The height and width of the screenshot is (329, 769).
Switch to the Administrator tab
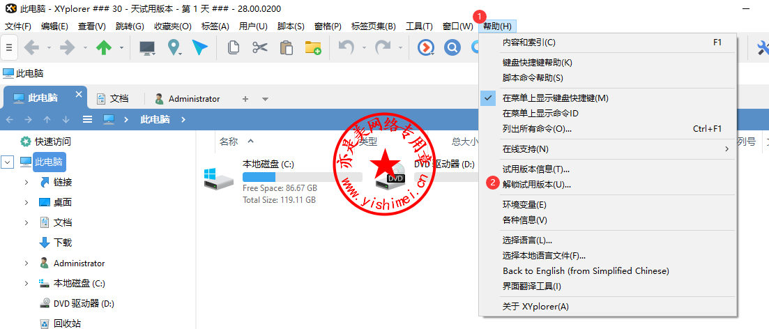(187, 99)
